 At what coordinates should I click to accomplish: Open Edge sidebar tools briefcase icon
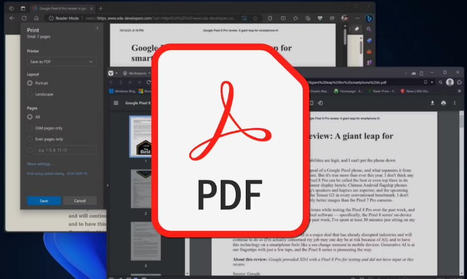pyautogui.click(x=369, y=52)
